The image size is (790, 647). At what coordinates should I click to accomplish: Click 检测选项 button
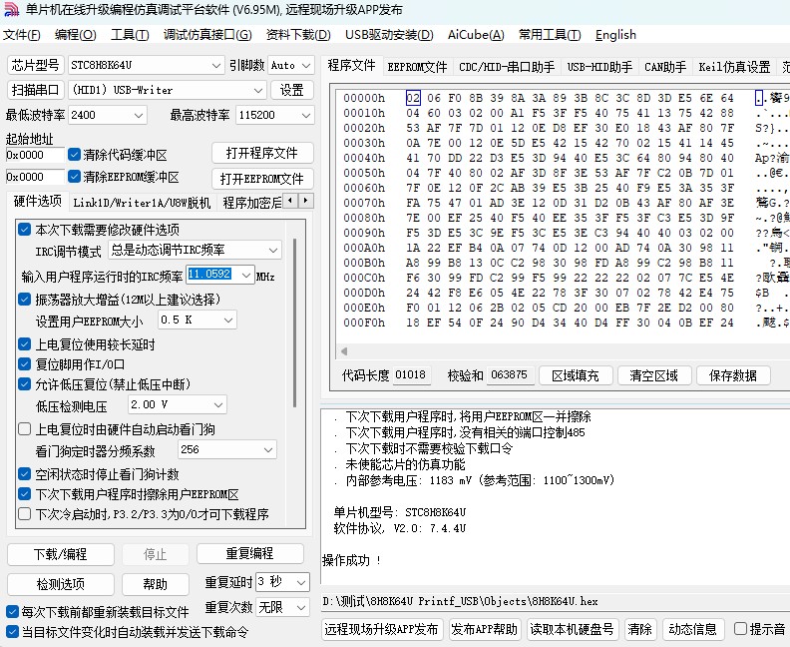coord(61,584)
